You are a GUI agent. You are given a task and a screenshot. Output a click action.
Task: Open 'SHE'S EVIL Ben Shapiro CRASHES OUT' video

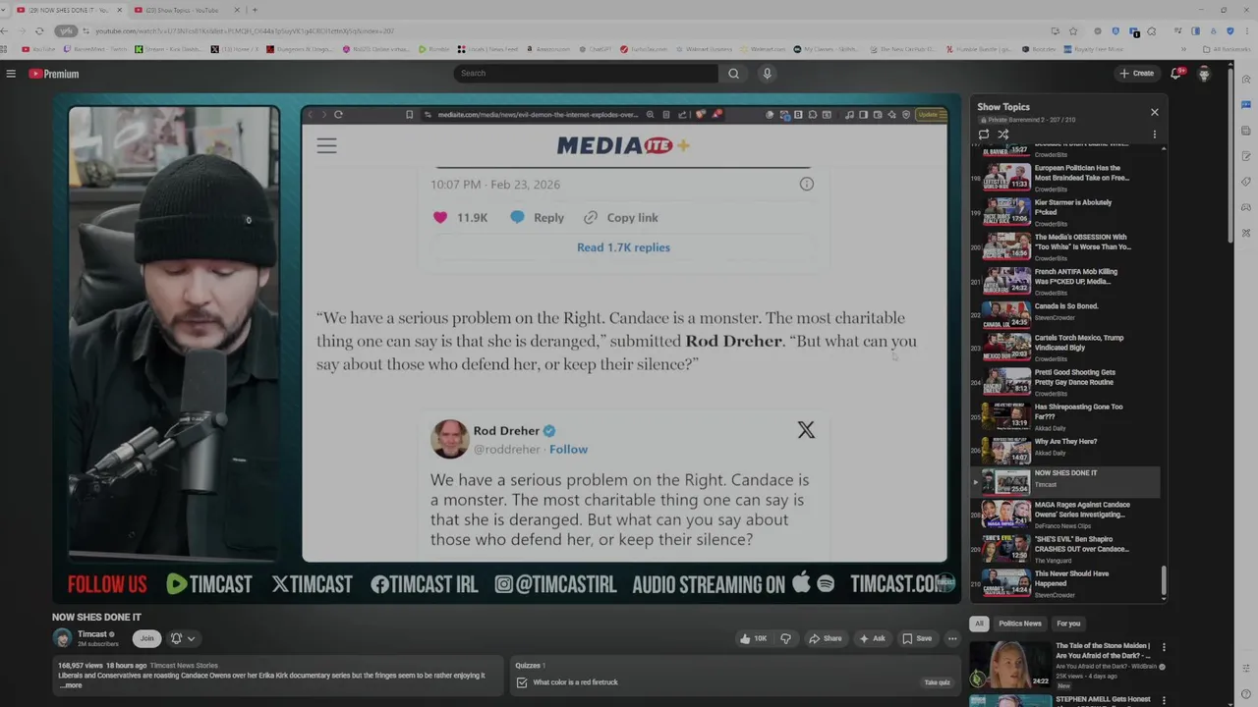pos(1065,550)
